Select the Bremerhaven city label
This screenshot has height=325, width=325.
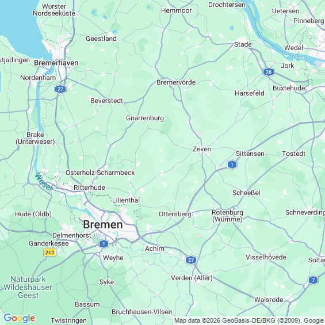coord(56,63)
